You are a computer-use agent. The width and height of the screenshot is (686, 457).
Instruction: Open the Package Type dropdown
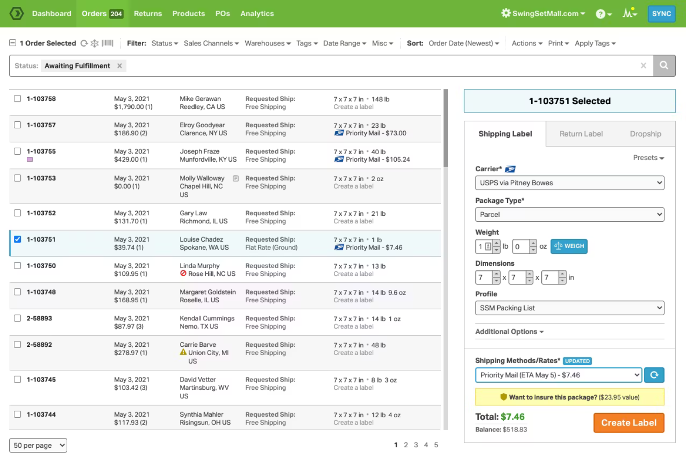pyautogui.click(x=569, y=214)
